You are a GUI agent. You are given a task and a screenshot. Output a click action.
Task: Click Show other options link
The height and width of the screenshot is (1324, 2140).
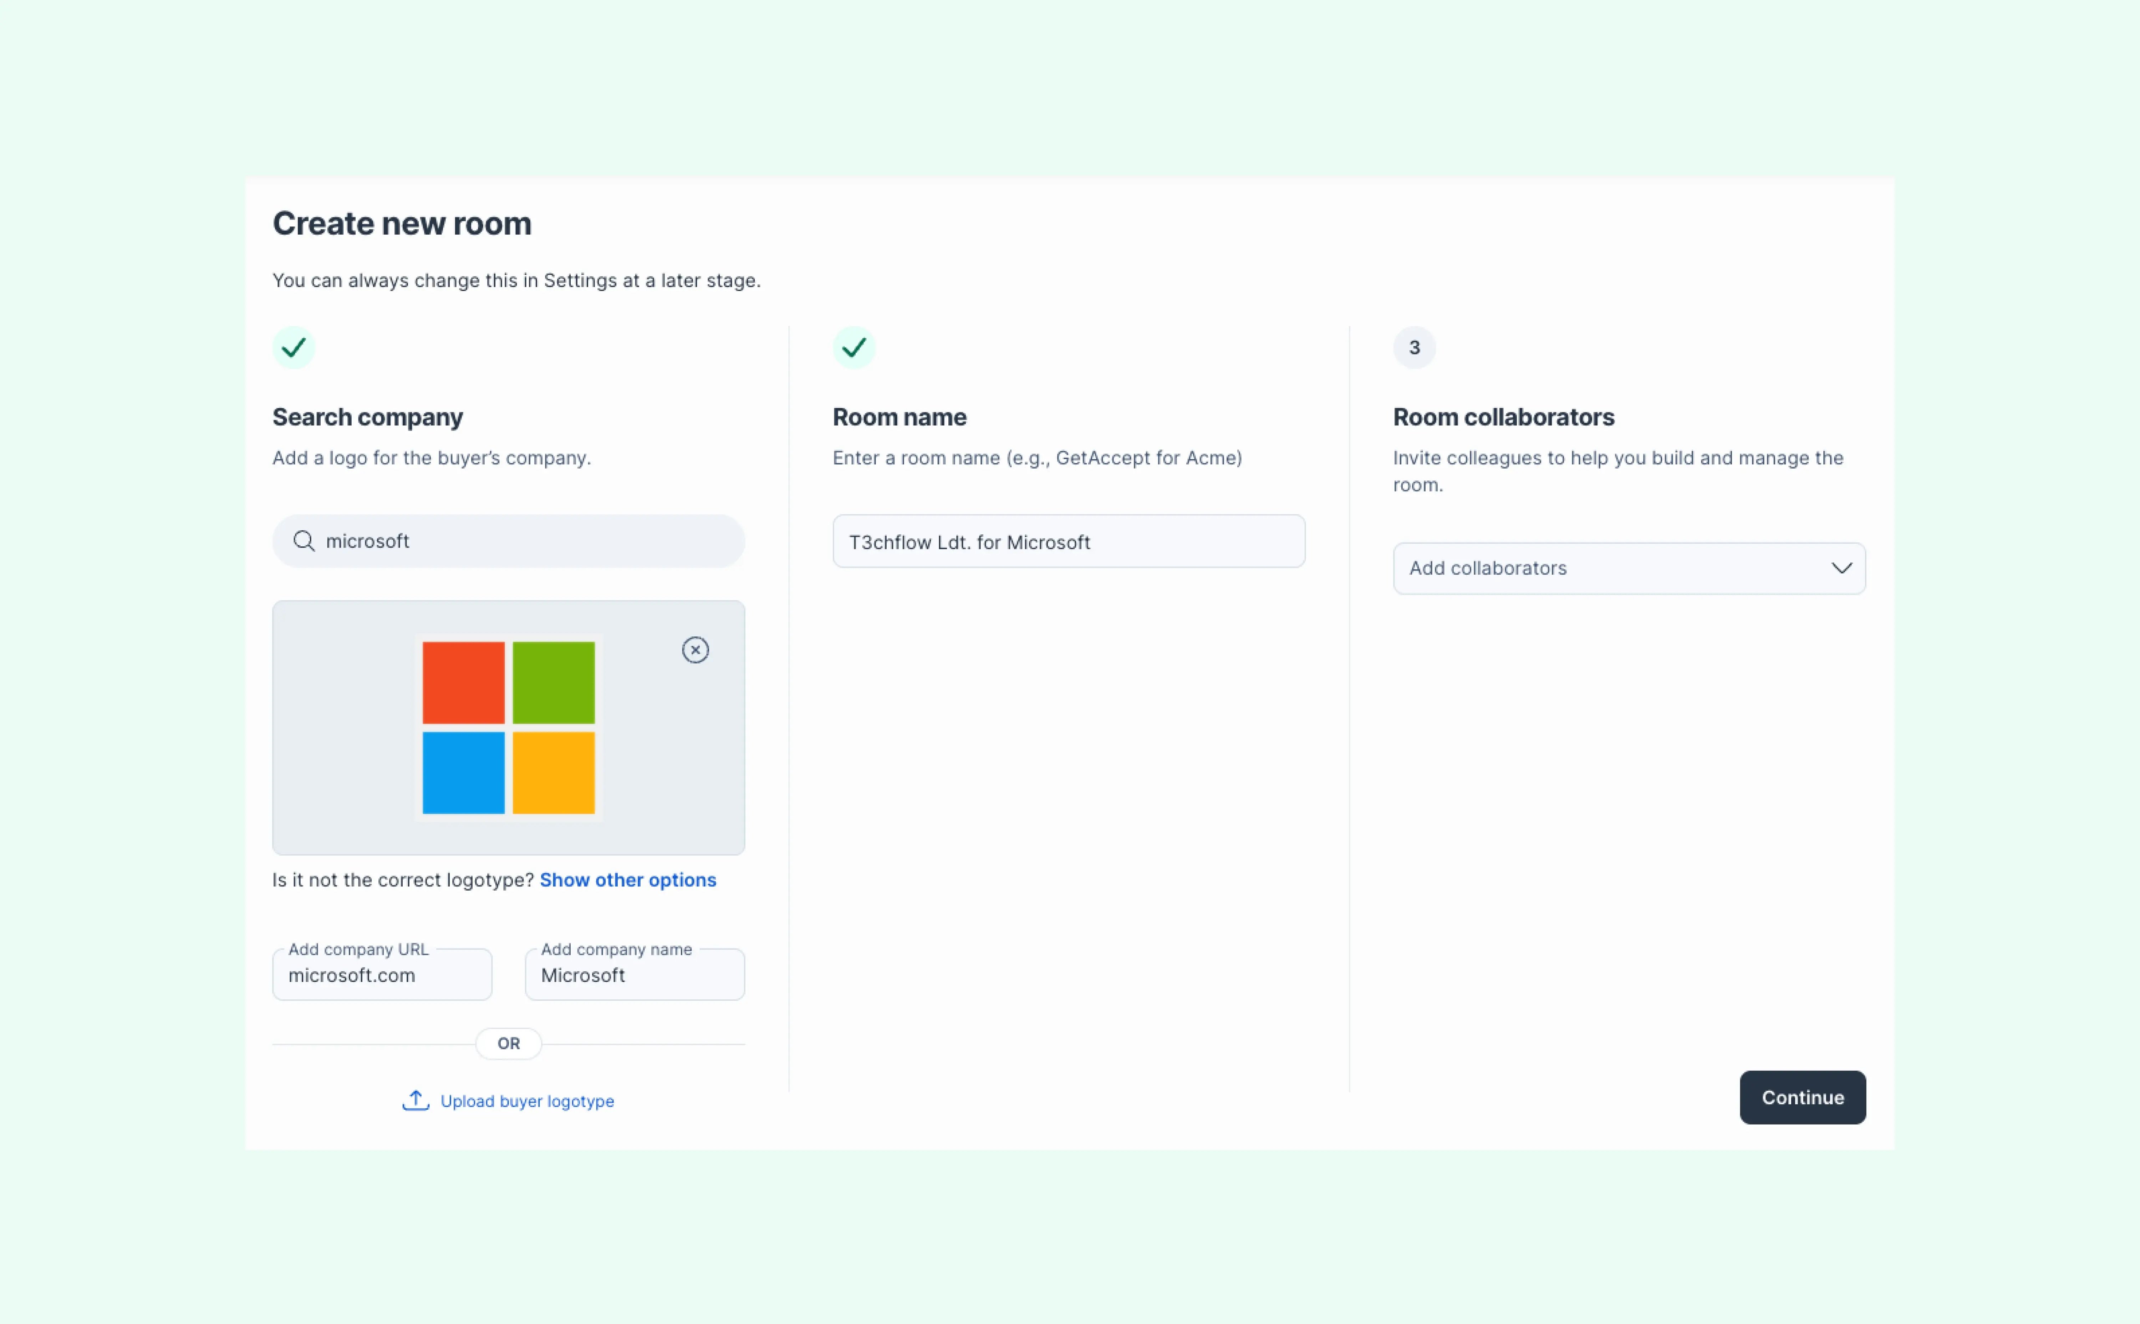pos(628,880)
